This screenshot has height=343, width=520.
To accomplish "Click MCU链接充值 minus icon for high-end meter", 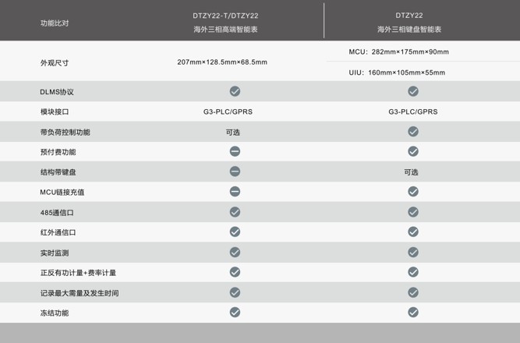I will pos(235,192).
